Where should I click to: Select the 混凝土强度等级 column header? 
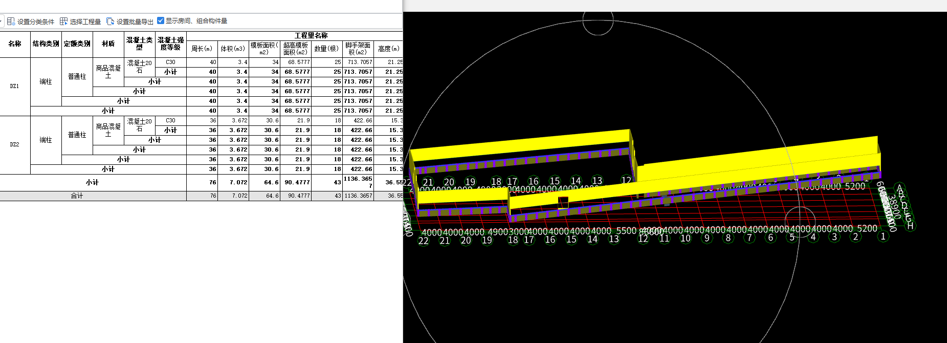click(171, 44)
